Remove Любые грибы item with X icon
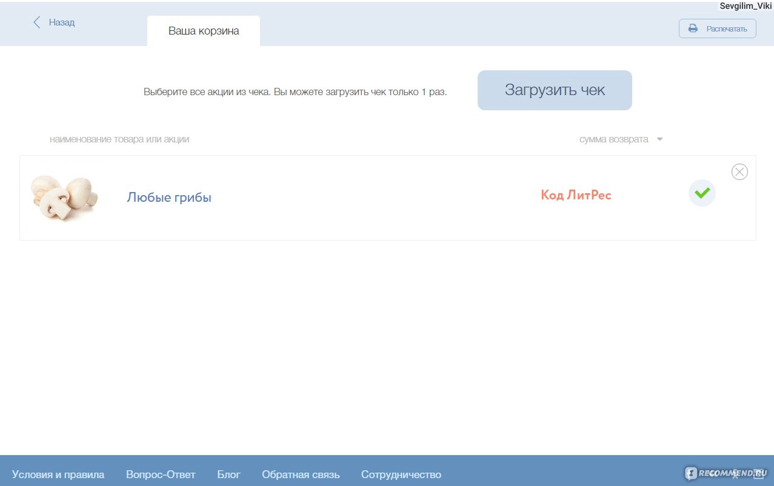774x486 pixels. [x=739, y=172]
